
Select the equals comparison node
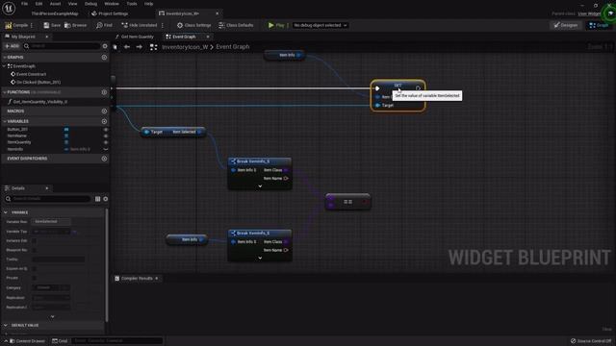click(347, 202)
